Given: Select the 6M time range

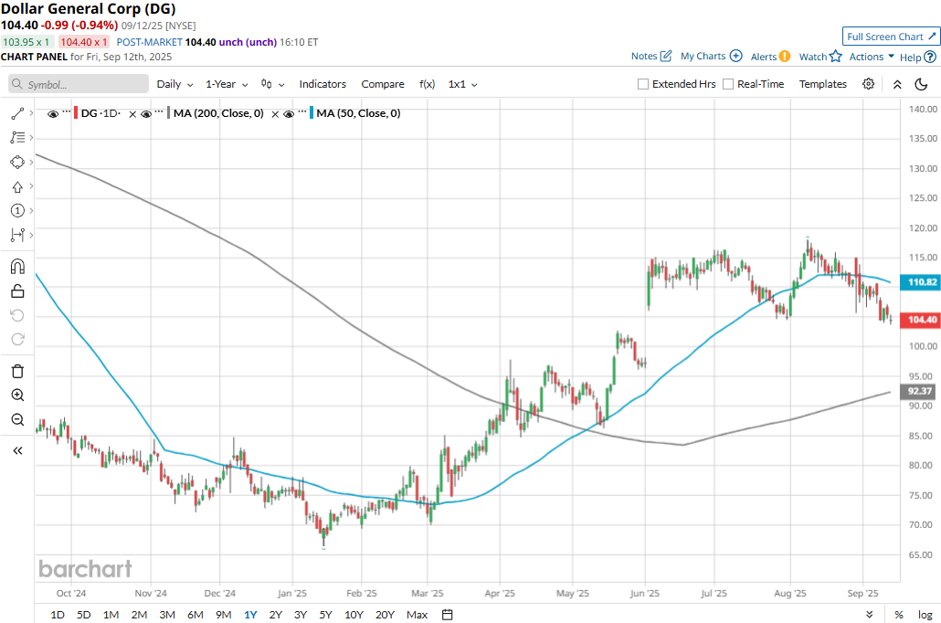Looking at the screenshot, I should [x=195, y=615].
